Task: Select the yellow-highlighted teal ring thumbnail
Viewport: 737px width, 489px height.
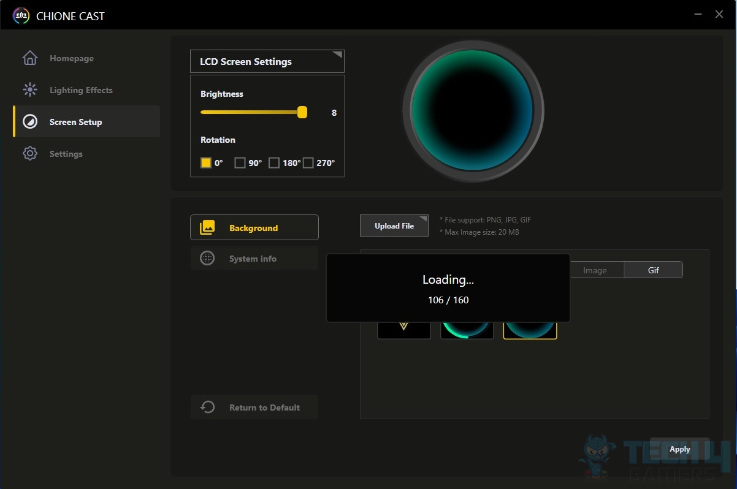Action: [x=530, y=330]
